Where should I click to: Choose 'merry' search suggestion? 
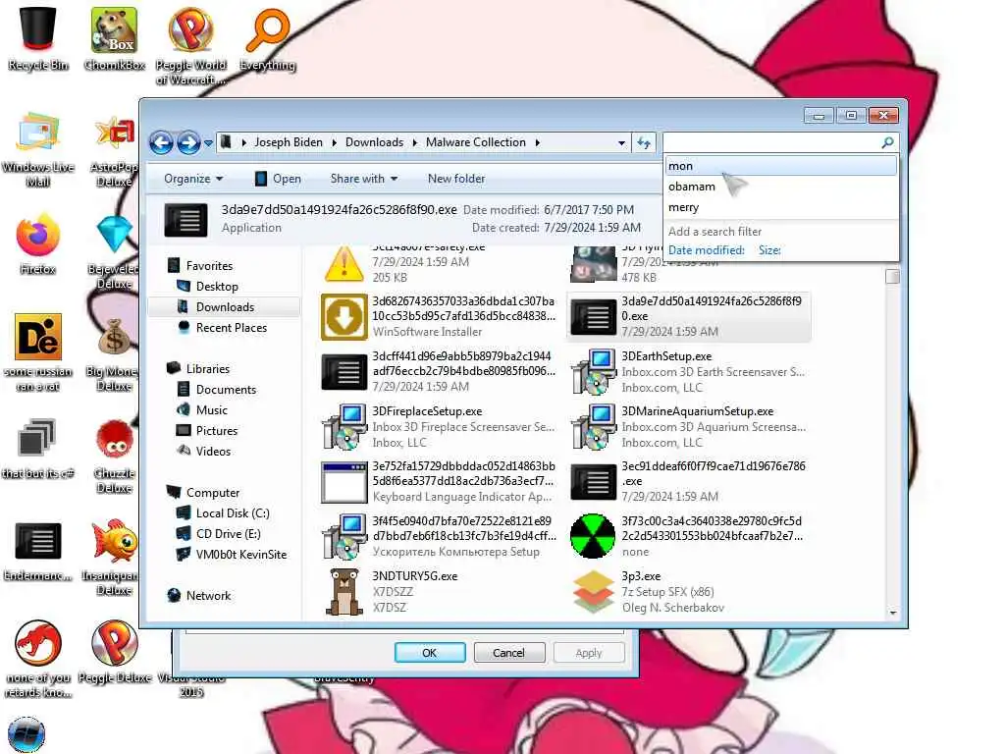[x=780, y=207]
